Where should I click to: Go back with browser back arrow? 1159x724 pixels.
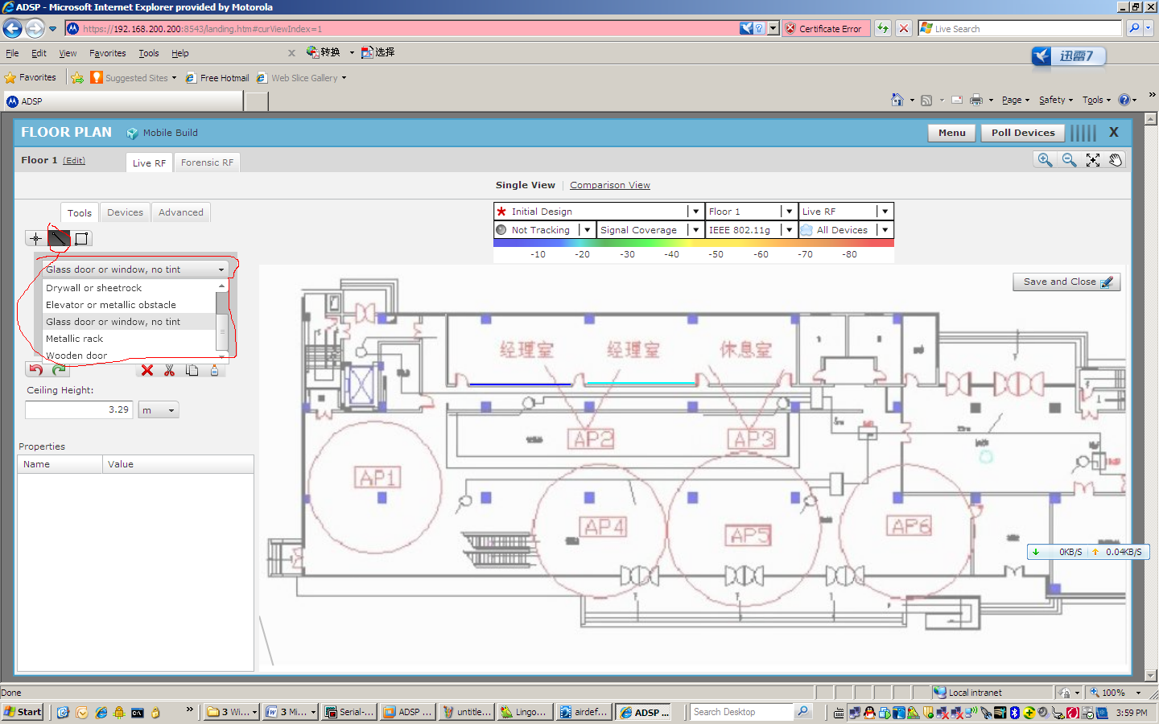coord(12,29)
